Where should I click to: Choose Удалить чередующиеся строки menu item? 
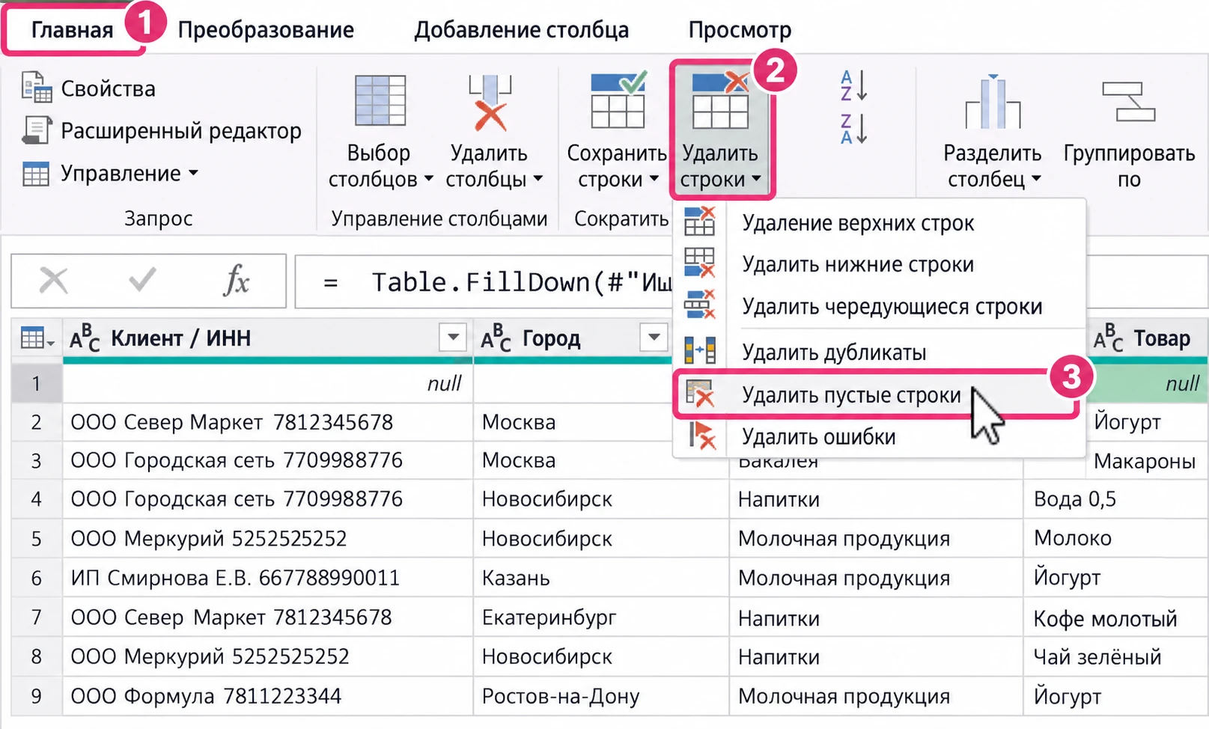(879, 306)
